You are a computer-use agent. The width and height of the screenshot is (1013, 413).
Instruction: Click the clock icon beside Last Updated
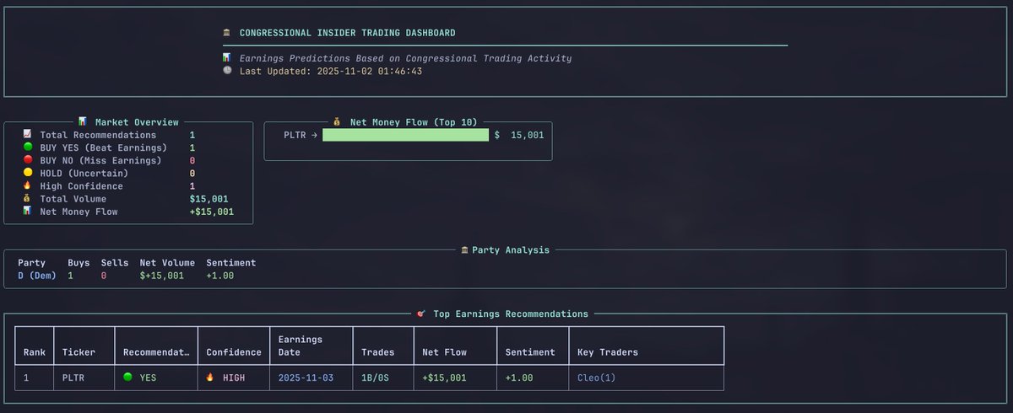coord(226,71)
